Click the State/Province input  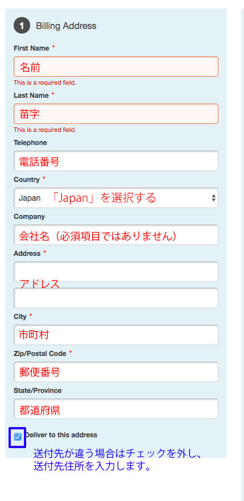(x=116, y=409)
